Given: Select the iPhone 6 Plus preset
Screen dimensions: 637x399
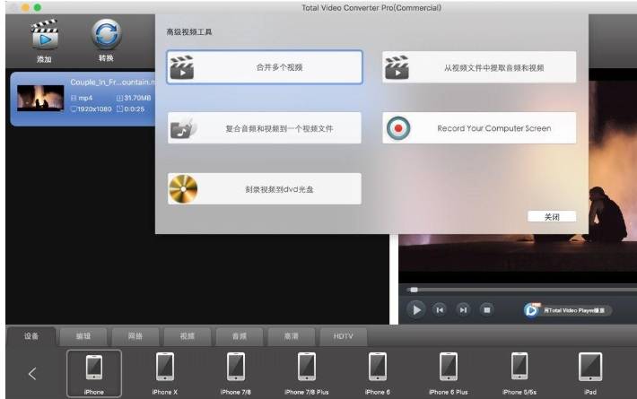Looking at the screenshot, I should click(x=449, y=373).
